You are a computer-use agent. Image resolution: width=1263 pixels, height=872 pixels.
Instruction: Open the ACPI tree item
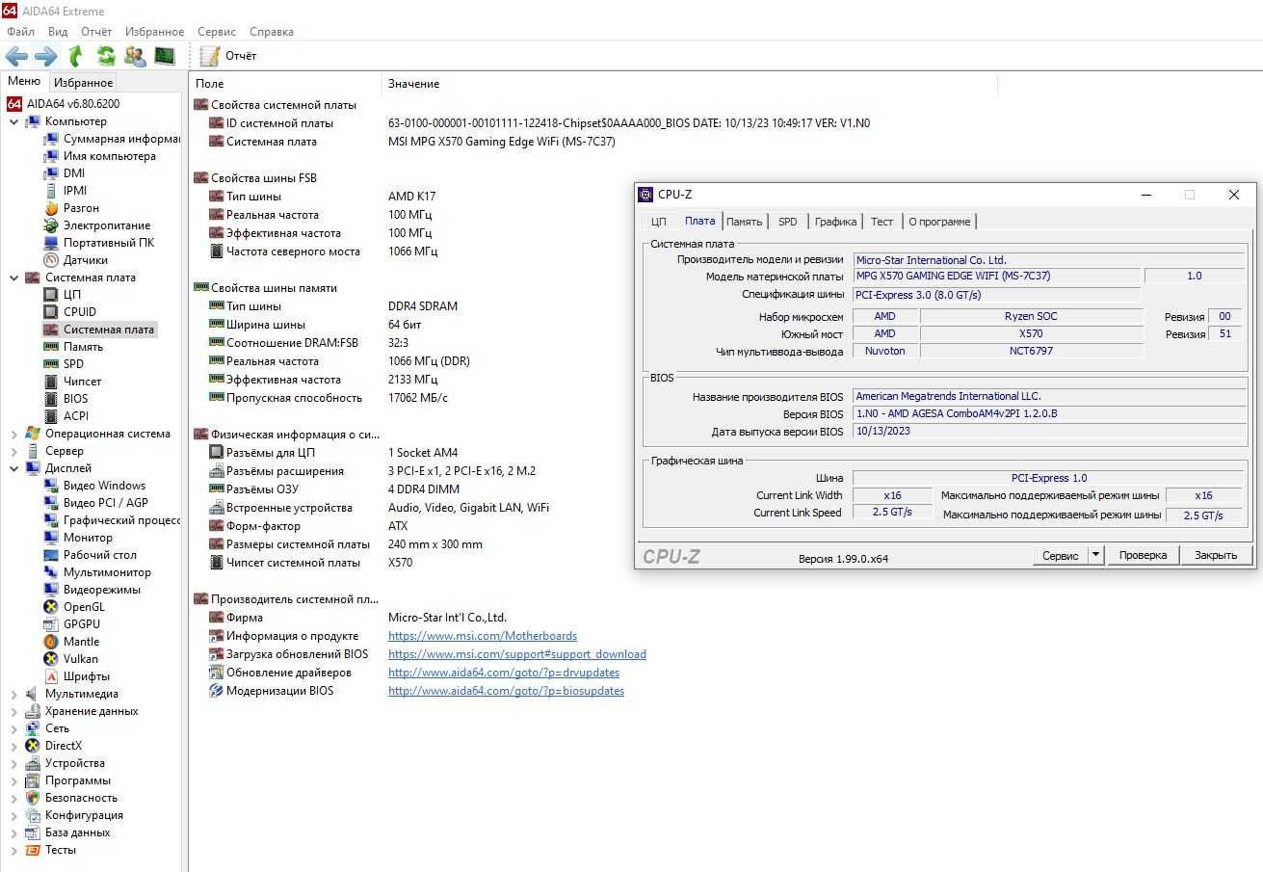click(76, 416)
